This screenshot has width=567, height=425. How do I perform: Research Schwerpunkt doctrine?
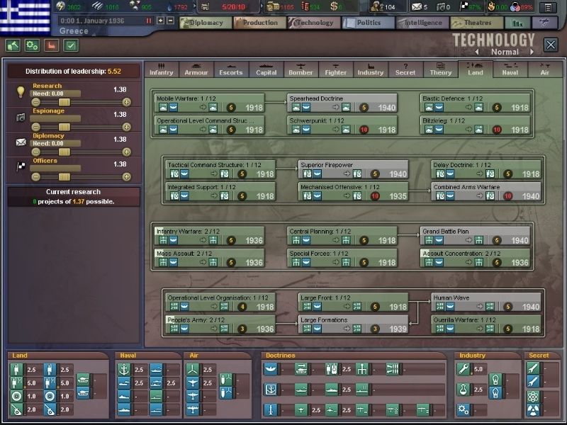click(x=342, y=125)
